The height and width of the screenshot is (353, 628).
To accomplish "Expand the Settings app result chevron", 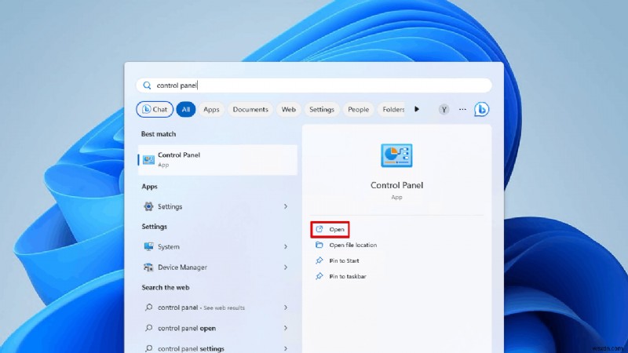I will point(286,206).
